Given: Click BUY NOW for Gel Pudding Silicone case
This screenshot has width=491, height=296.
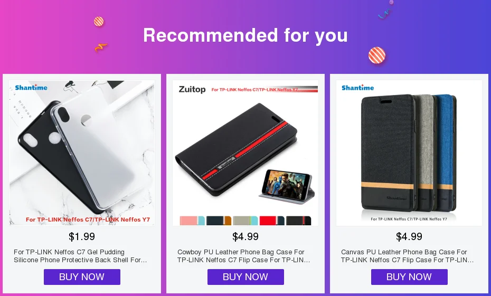Looking at the screenshot, I should [x=82, y=277].
